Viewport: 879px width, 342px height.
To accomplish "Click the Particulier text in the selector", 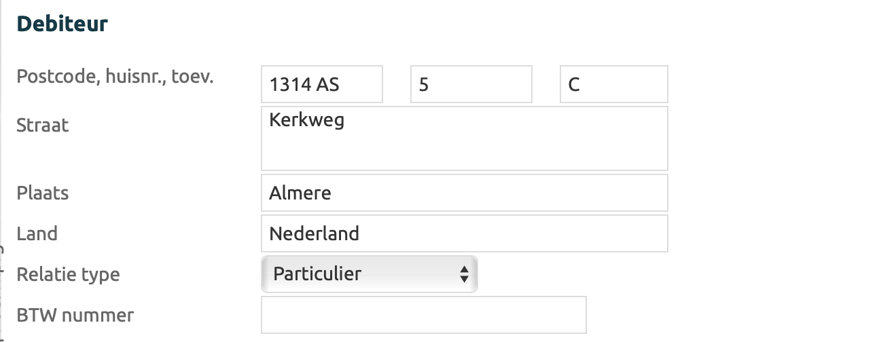I will [x=317, y=274].
